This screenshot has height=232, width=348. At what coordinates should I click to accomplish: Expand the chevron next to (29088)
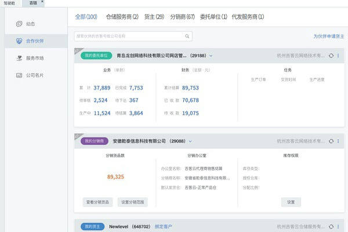point(190,141)
